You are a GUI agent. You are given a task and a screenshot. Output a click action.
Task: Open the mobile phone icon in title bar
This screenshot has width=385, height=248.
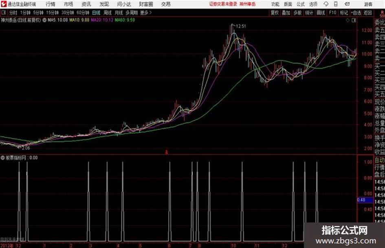[x=335, y=4]
